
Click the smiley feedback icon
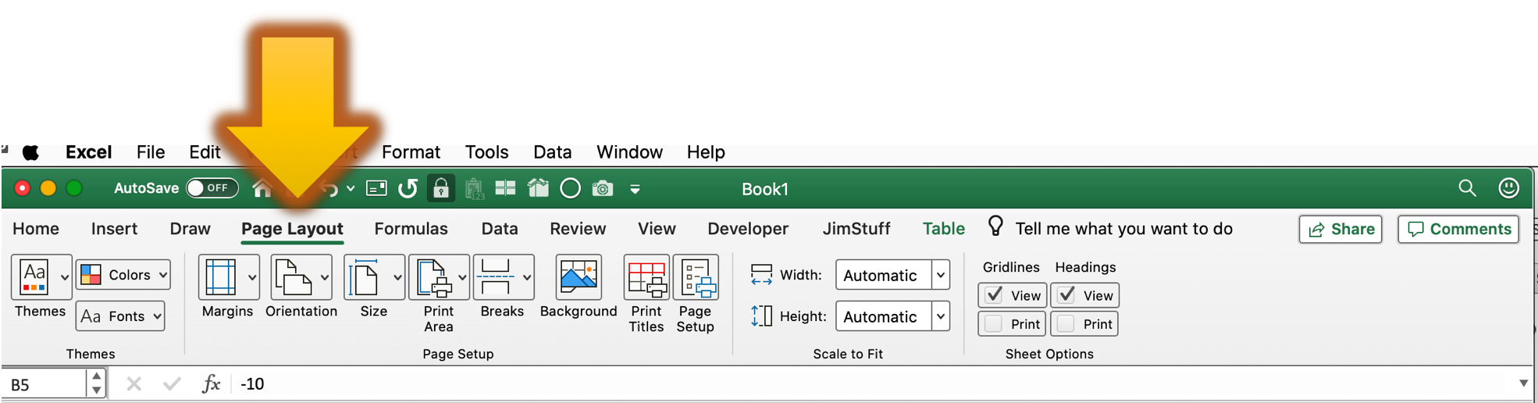[x=1508, y=188]
